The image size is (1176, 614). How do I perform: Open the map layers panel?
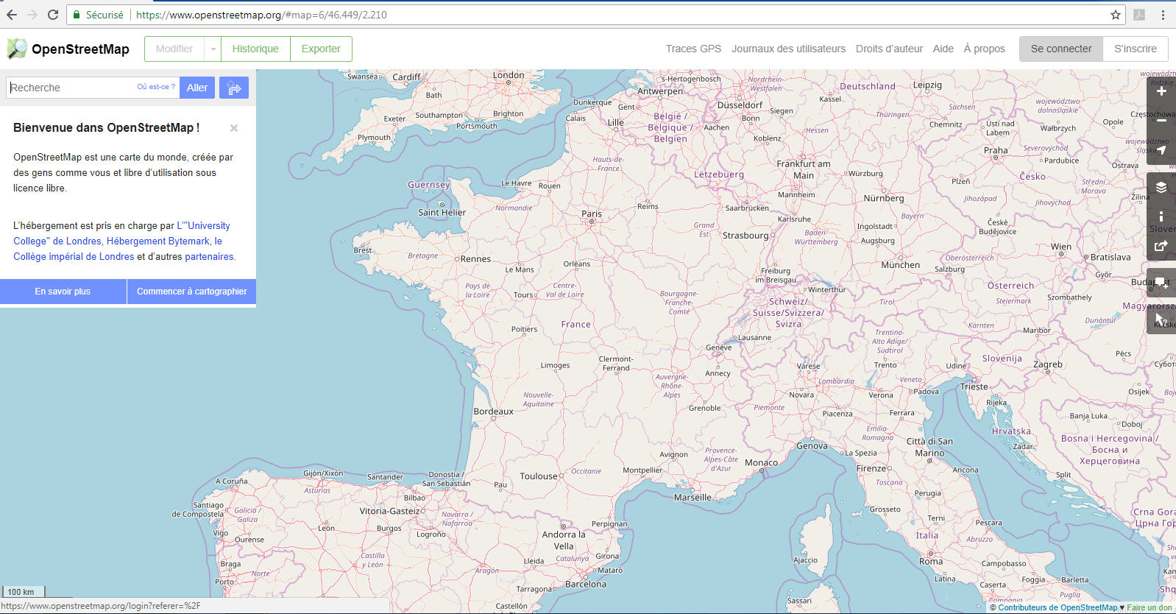click(x=1161, y=187)
